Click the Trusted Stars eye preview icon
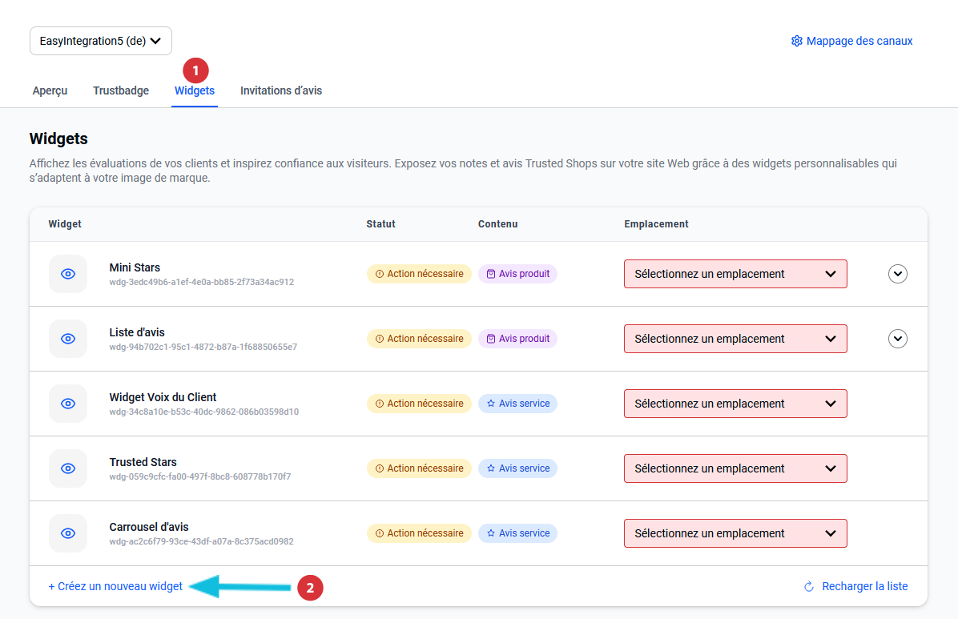The image size is (958, 619). pyautogui.click(x=68, y=468)
